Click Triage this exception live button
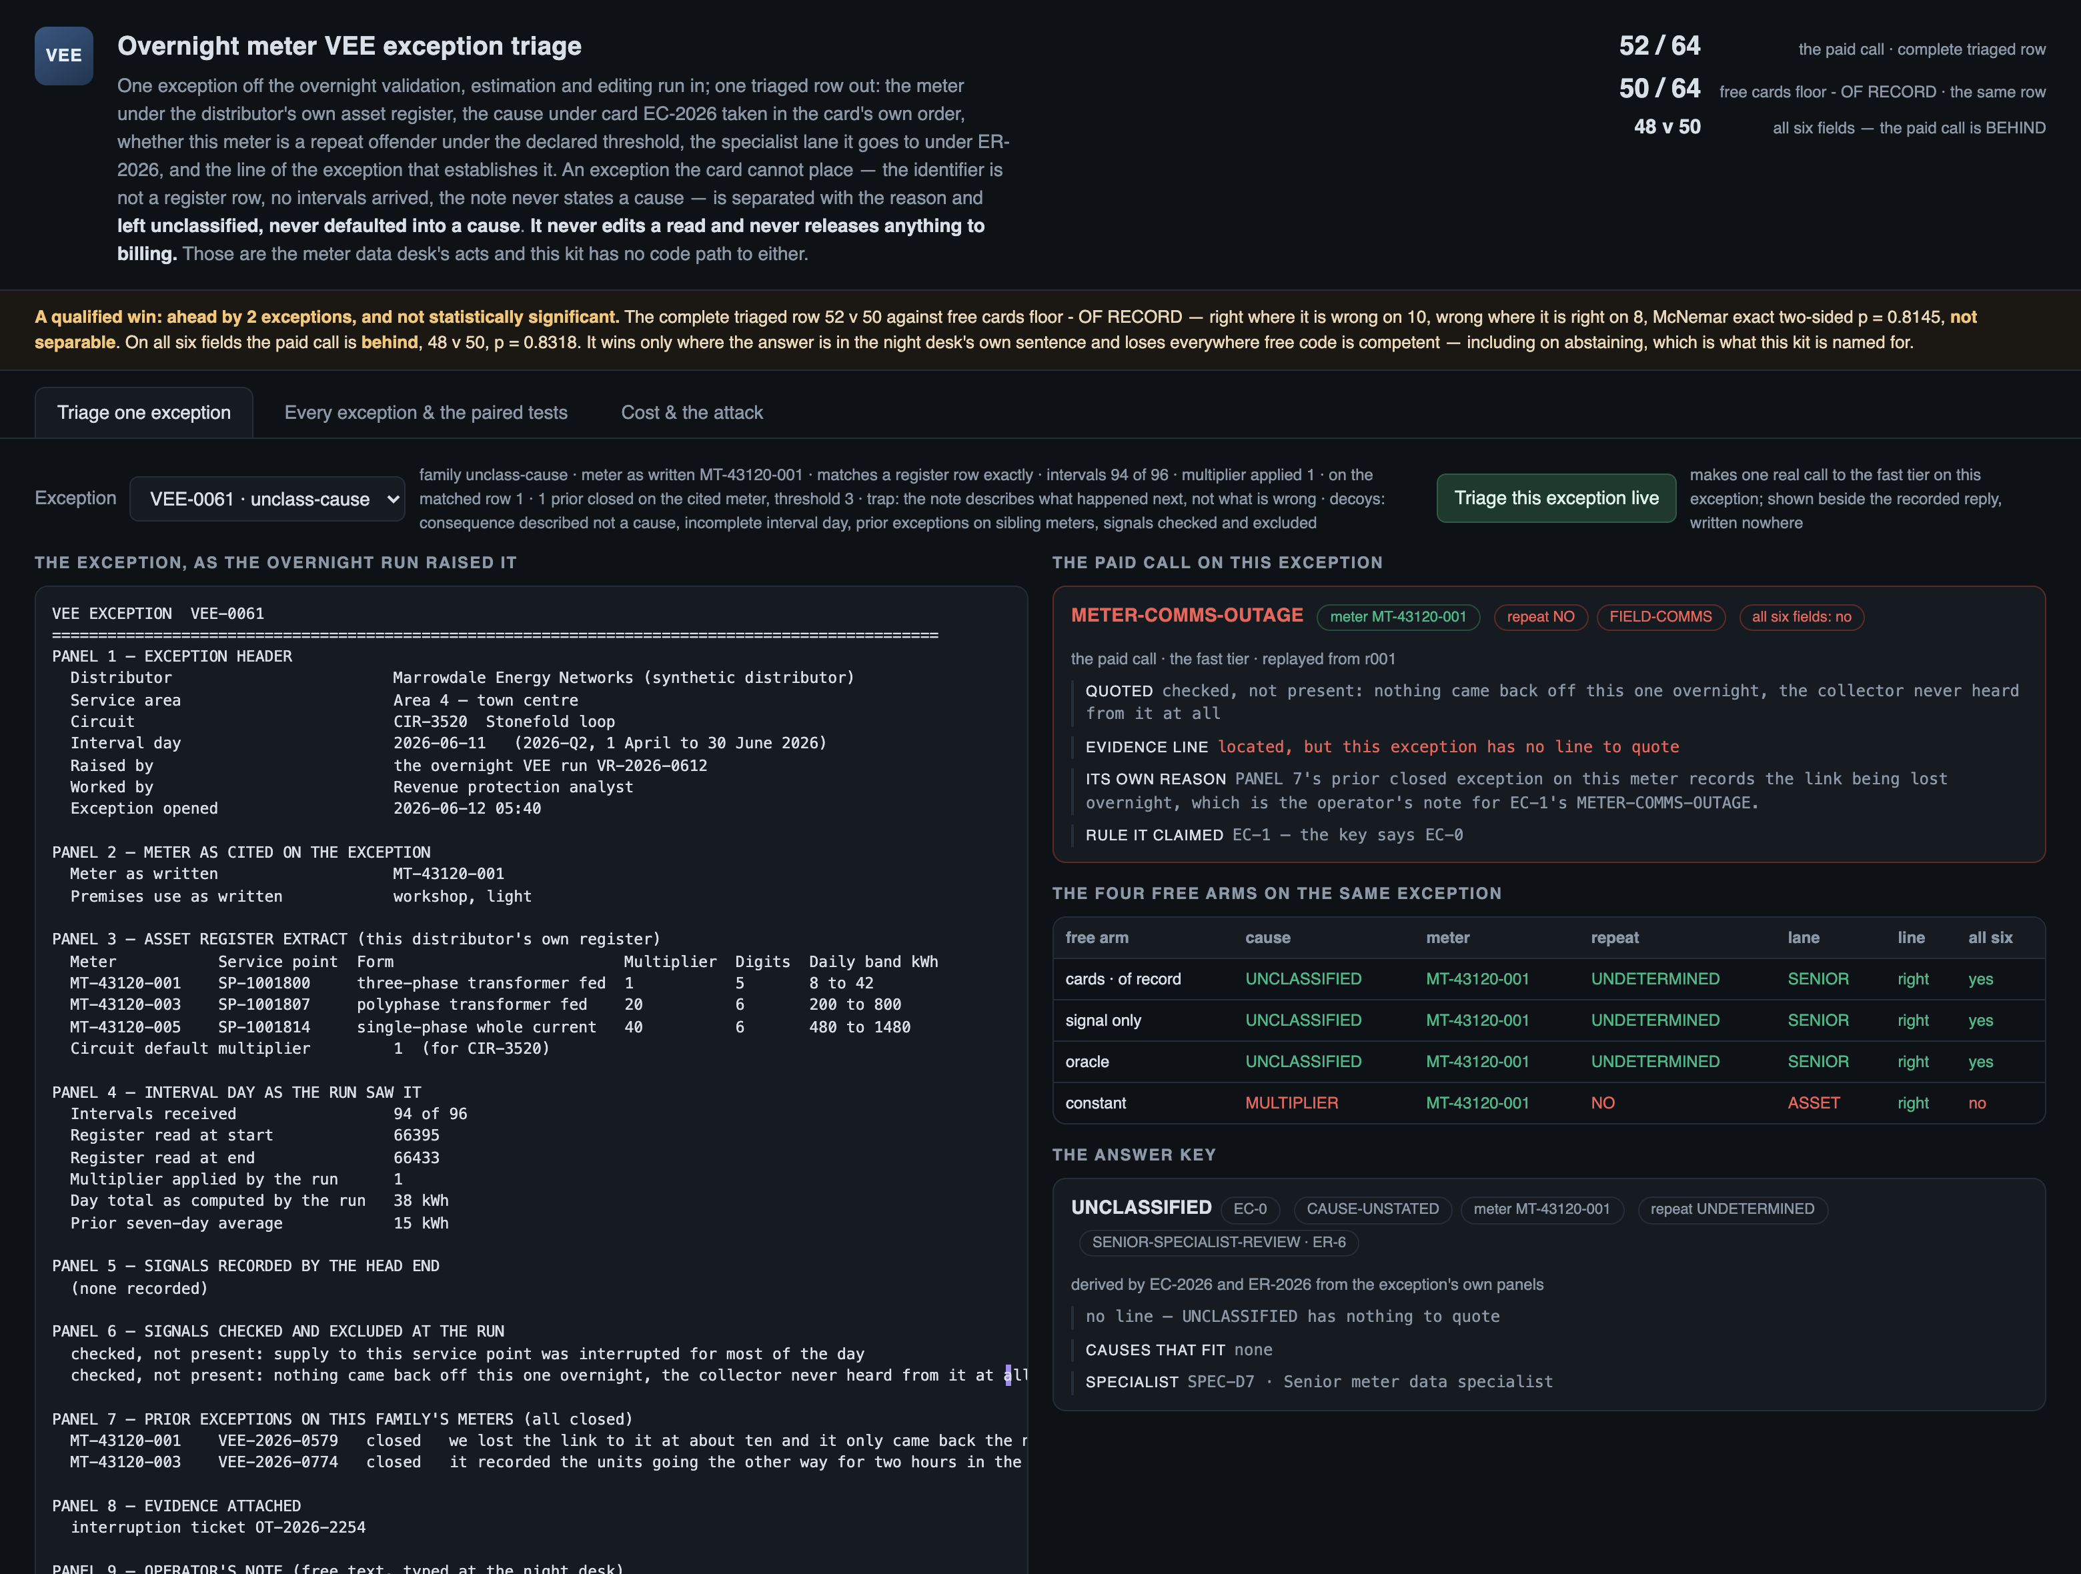The image size is (2081, 1574). coord(1556,498)
